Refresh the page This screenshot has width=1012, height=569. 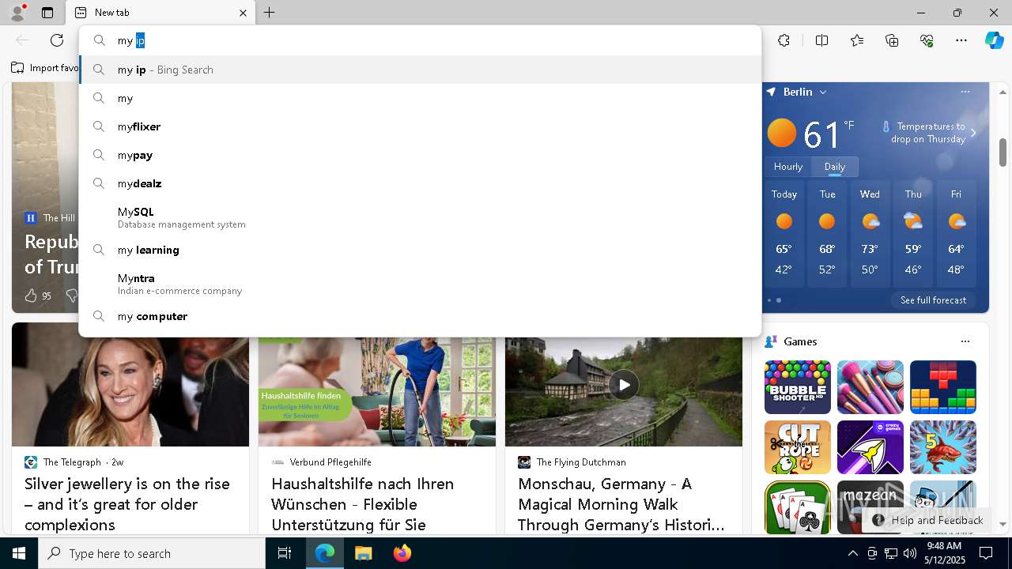coord(57,40)
